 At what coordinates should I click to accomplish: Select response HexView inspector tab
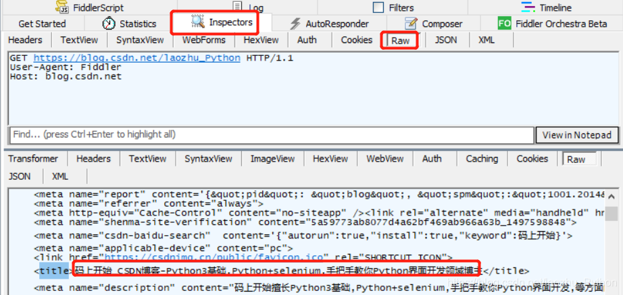click(x=330, y=159)
